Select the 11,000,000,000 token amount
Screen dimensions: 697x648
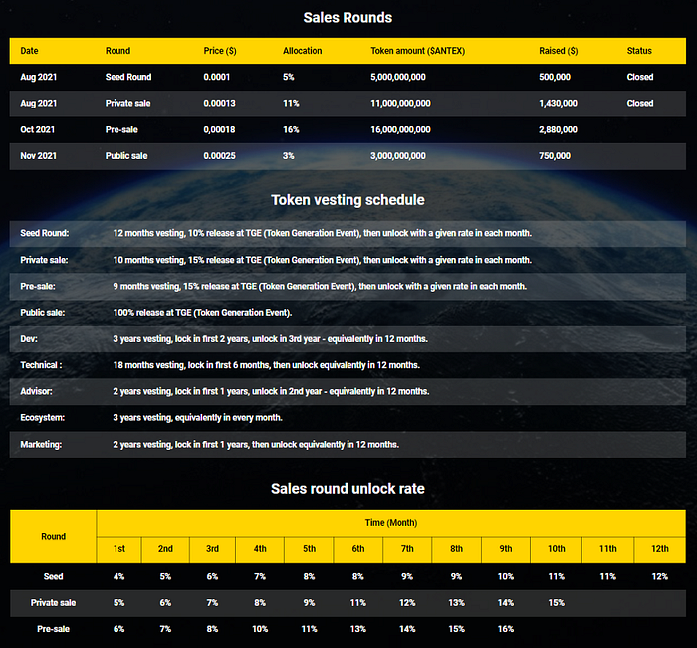(x=400, y=104)
